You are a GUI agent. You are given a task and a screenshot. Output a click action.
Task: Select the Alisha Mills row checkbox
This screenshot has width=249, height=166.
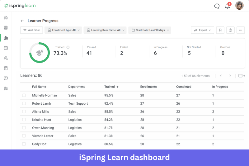click(24, 111)
